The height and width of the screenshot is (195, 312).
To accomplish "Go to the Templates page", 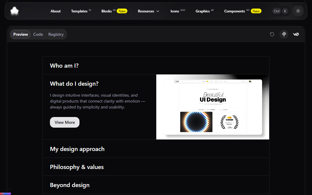I will point(79,11).
